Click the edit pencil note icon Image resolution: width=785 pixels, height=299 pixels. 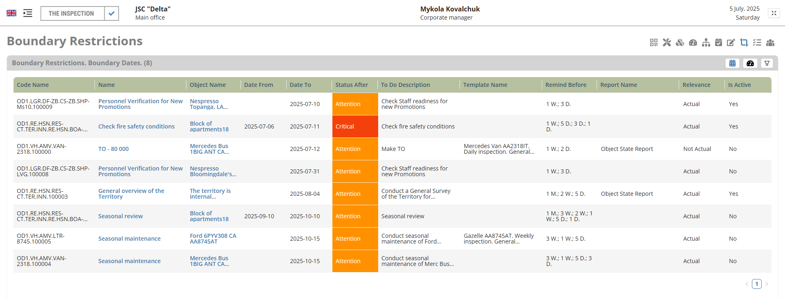(x=731, y=42)
